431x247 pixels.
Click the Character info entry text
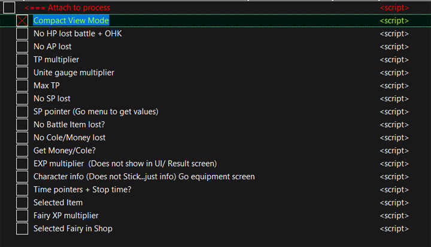[x=144, y=177]
